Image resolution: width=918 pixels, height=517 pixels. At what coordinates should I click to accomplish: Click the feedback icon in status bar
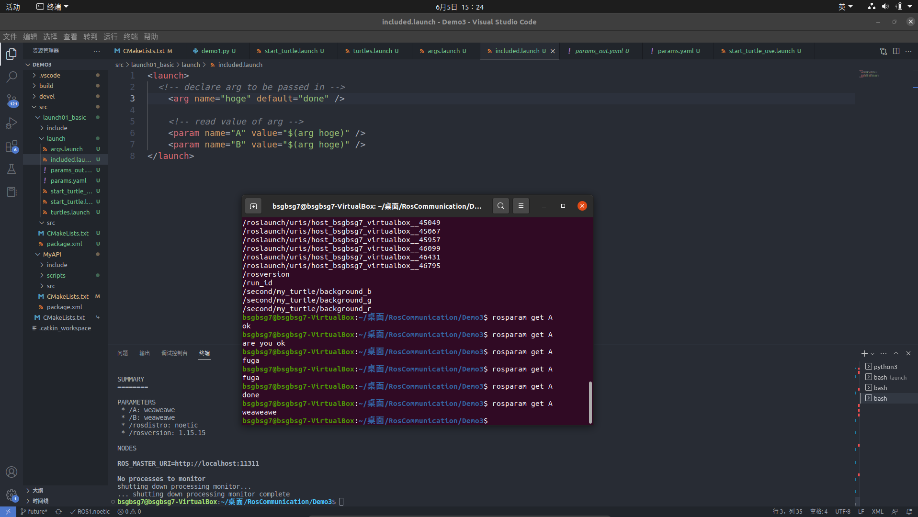coord(895,512)
